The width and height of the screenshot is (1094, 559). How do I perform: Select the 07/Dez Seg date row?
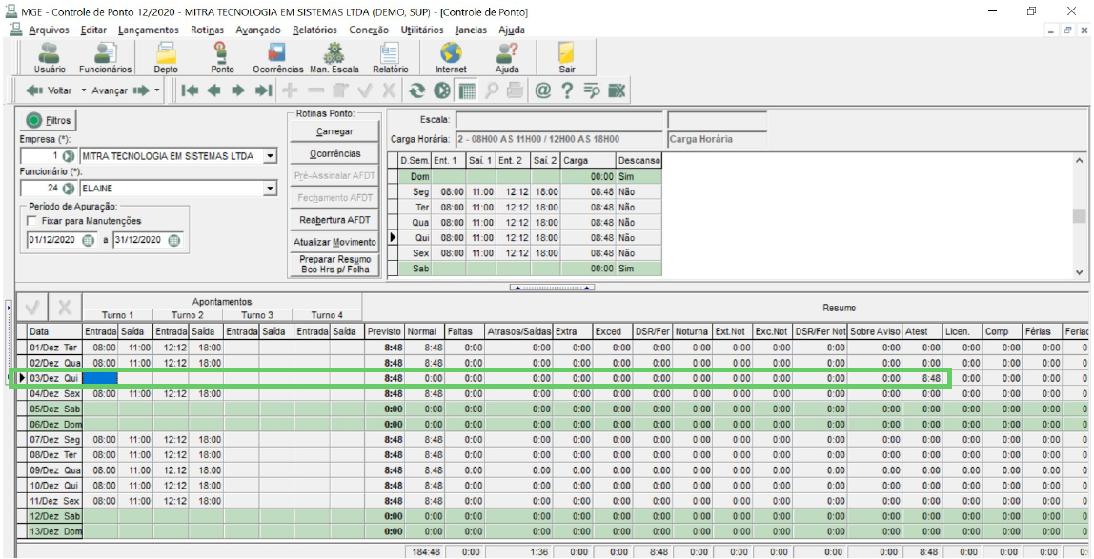coord(55,439)
